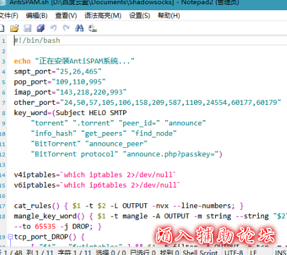Click the INS insert mode indicator

click(280, 253)
